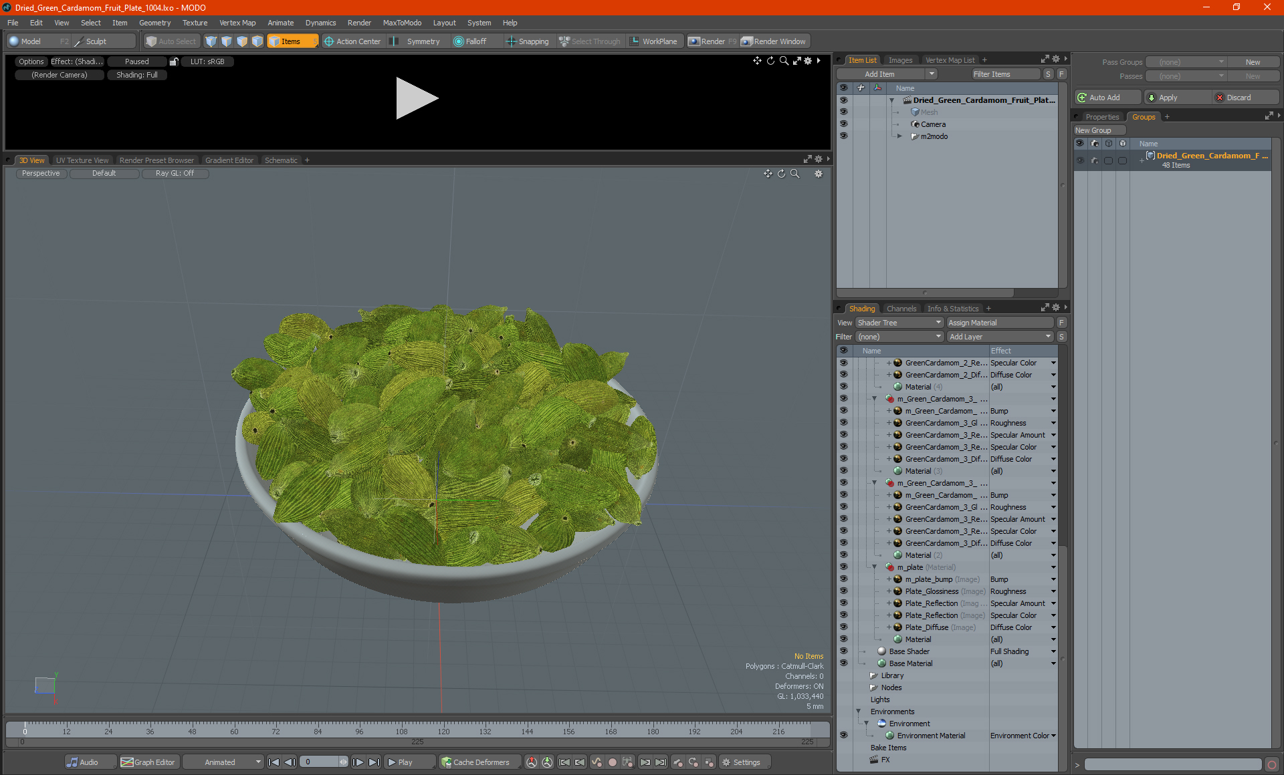Click the LUT: sRGB setting
The height and width of the screenshot is (775, 1284).
[x=207, y=61]
